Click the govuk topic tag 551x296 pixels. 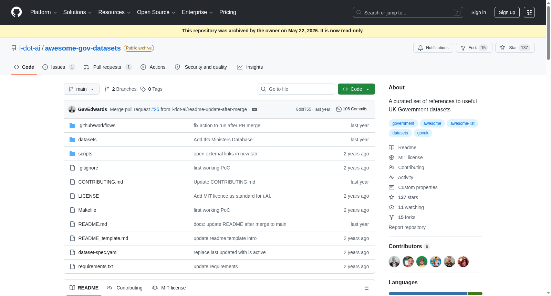pos(423,133)
